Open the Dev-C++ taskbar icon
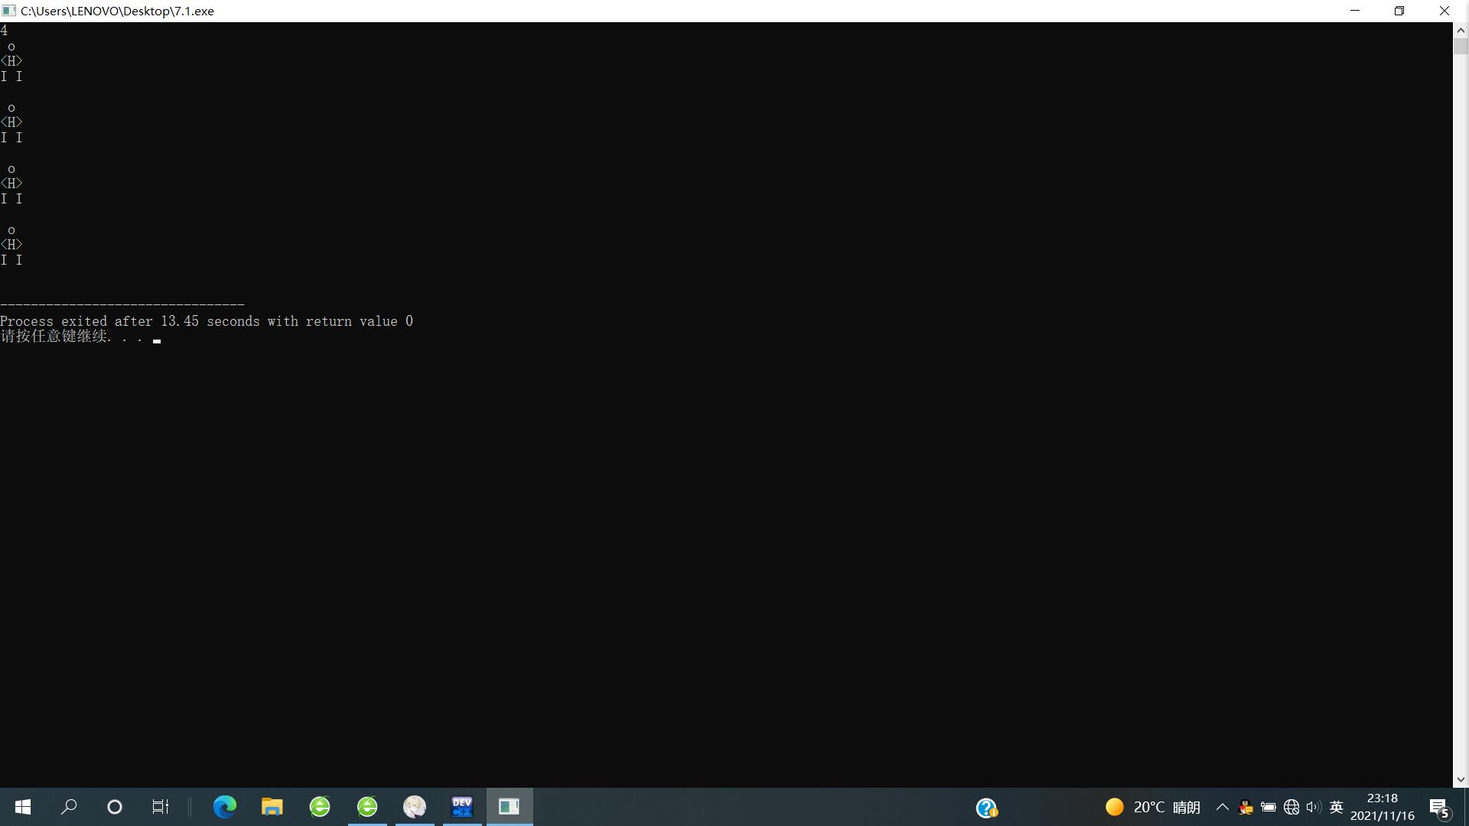The height and width of the screenshot is (826, 1469). (462, 807)
